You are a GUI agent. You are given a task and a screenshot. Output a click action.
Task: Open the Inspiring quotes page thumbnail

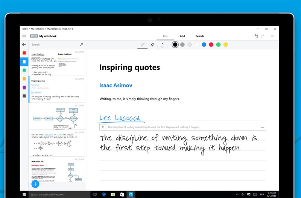click(57, 89)
